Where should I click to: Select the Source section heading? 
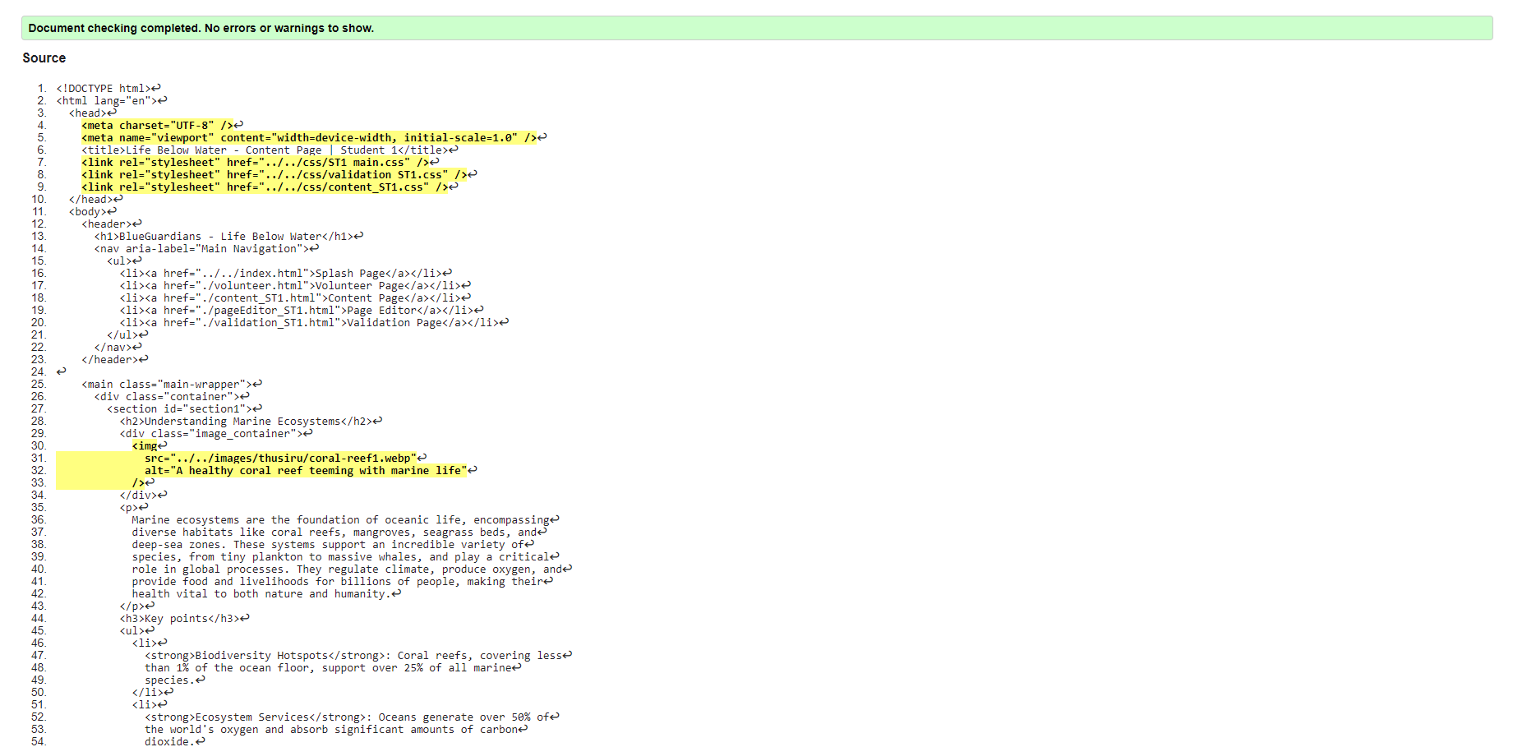[x=44, y=58]
